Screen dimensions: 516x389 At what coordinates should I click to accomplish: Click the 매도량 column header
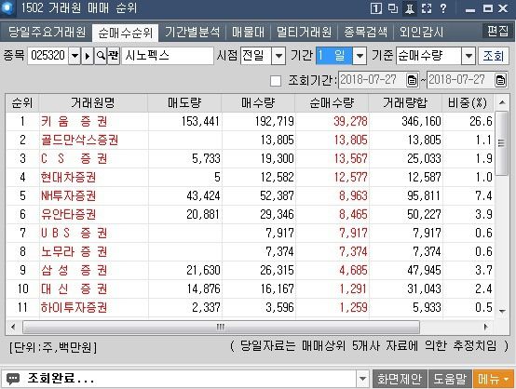point(184,103)
